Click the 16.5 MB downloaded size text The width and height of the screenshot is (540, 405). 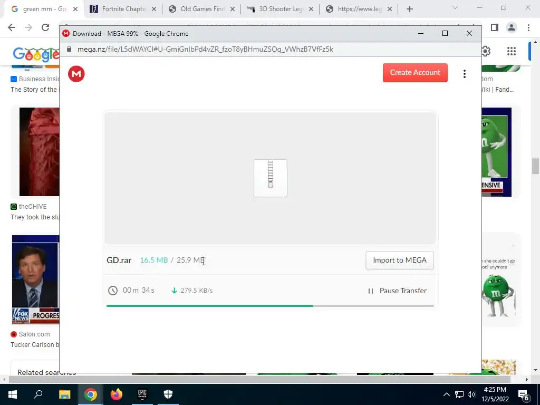tap(154, 260)
